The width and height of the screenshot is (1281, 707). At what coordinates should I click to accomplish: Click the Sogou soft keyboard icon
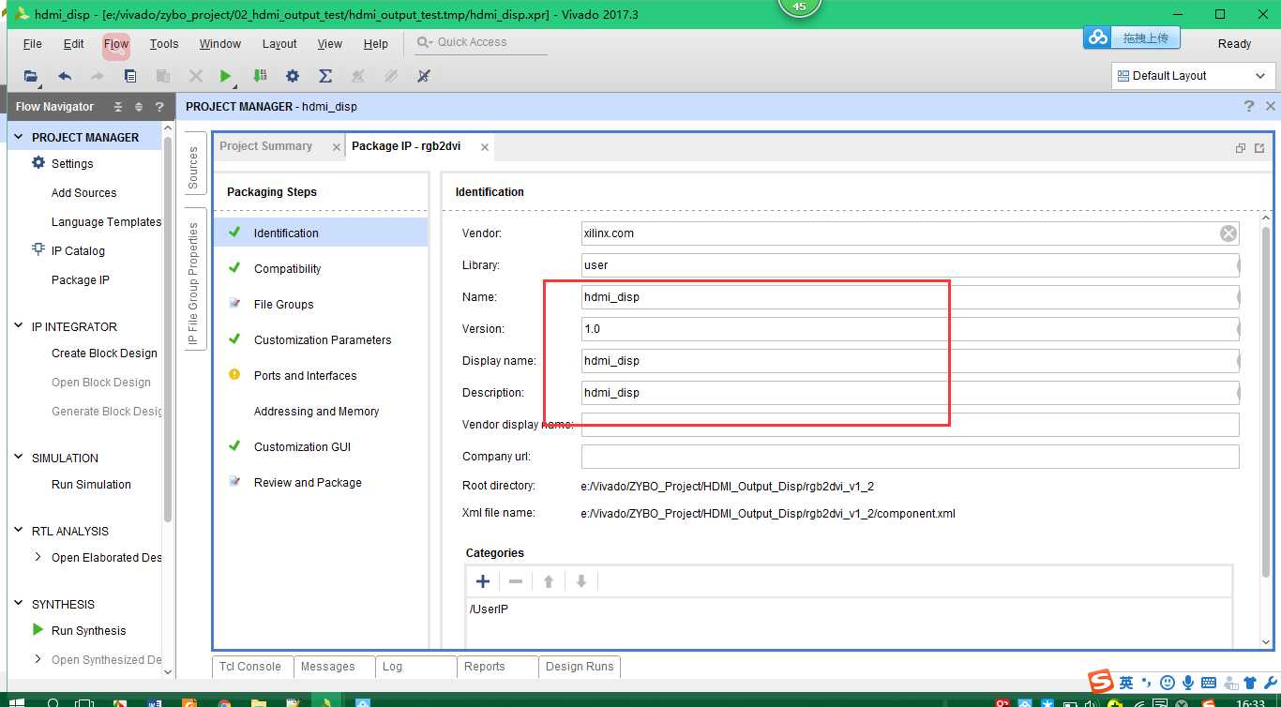pos(1209,683)
